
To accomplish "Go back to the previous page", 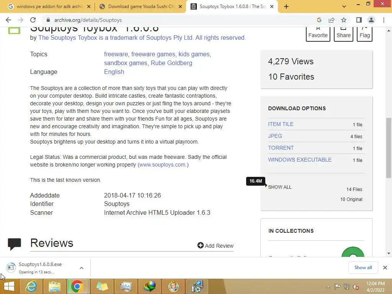I will point(8,20).
